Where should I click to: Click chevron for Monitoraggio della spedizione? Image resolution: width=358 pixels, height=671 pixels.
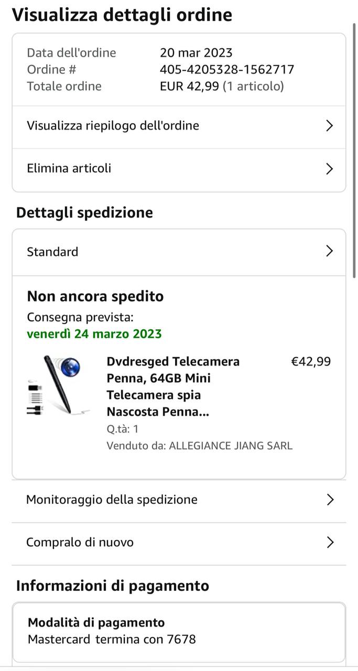click(x=330, y=500)
